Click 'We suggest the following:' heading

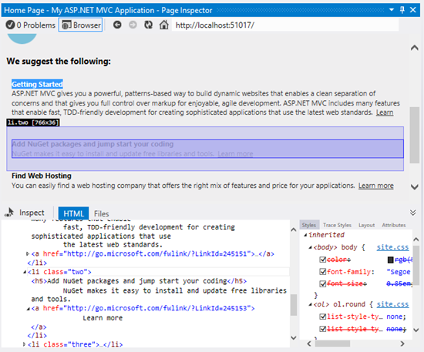point(59,61)
